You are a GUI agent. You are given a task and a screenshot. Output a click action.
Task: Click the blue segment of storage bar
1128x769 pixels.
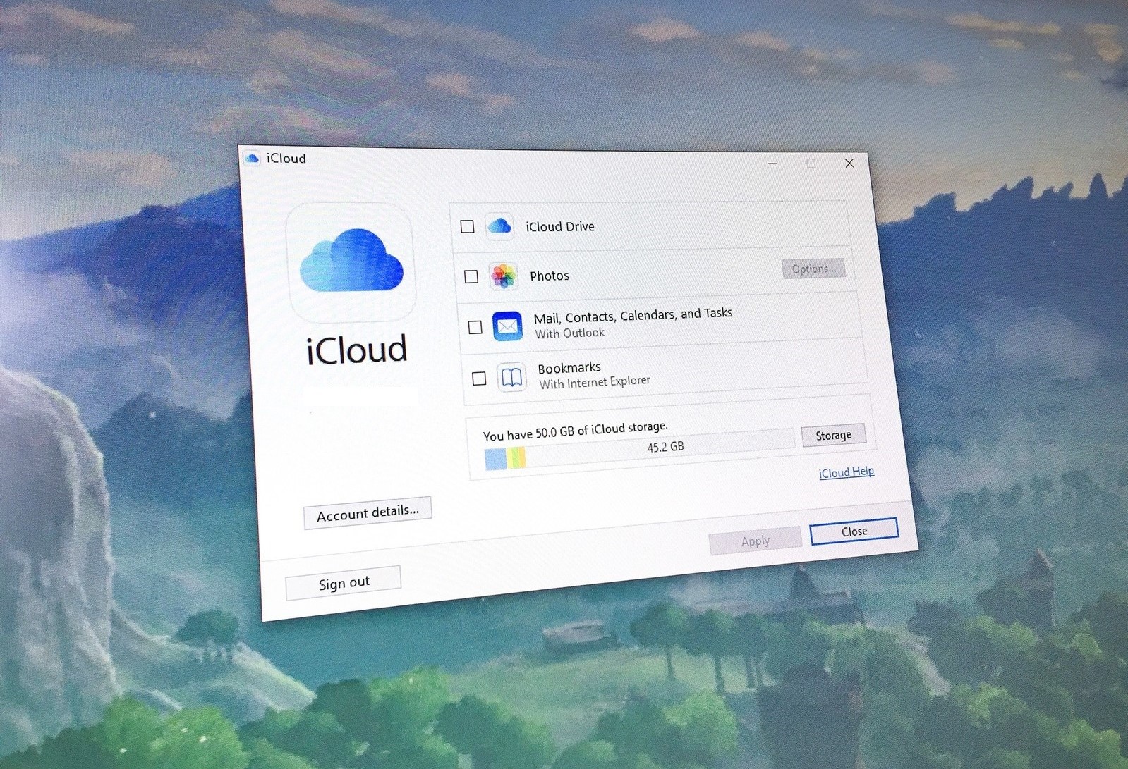pos(495,460)
